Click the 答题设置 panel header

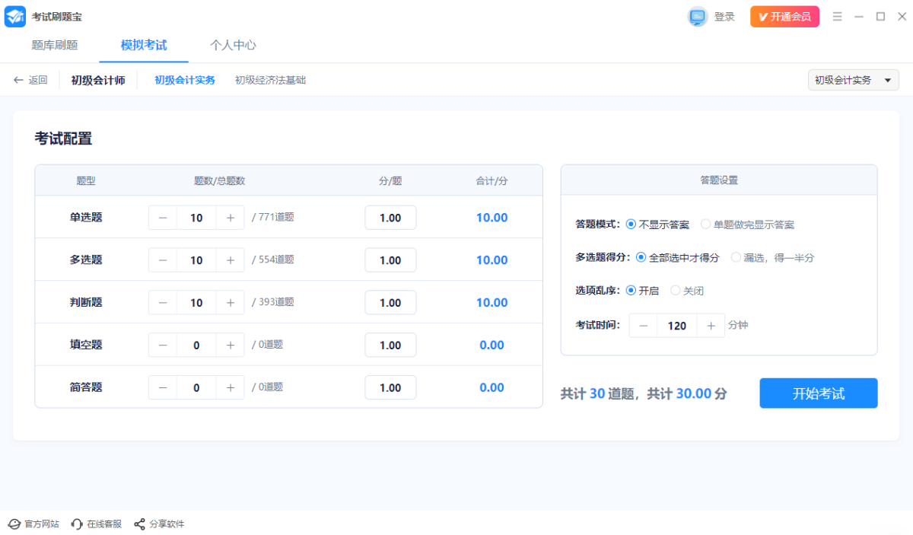(x=719, y=180)
